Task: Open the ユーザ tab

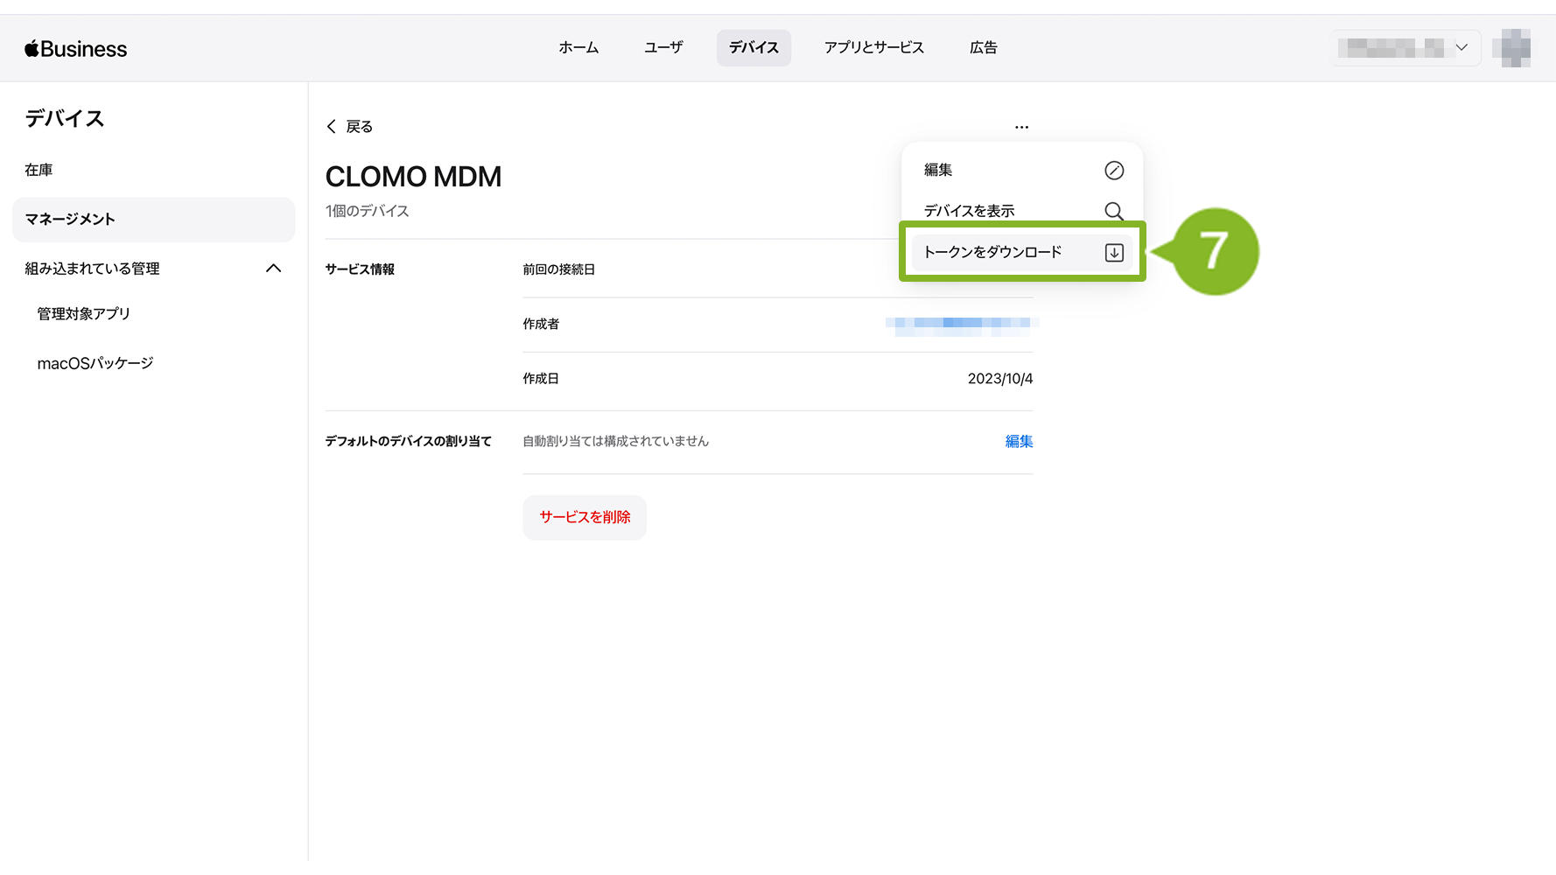Action: (x=663, y=48)
